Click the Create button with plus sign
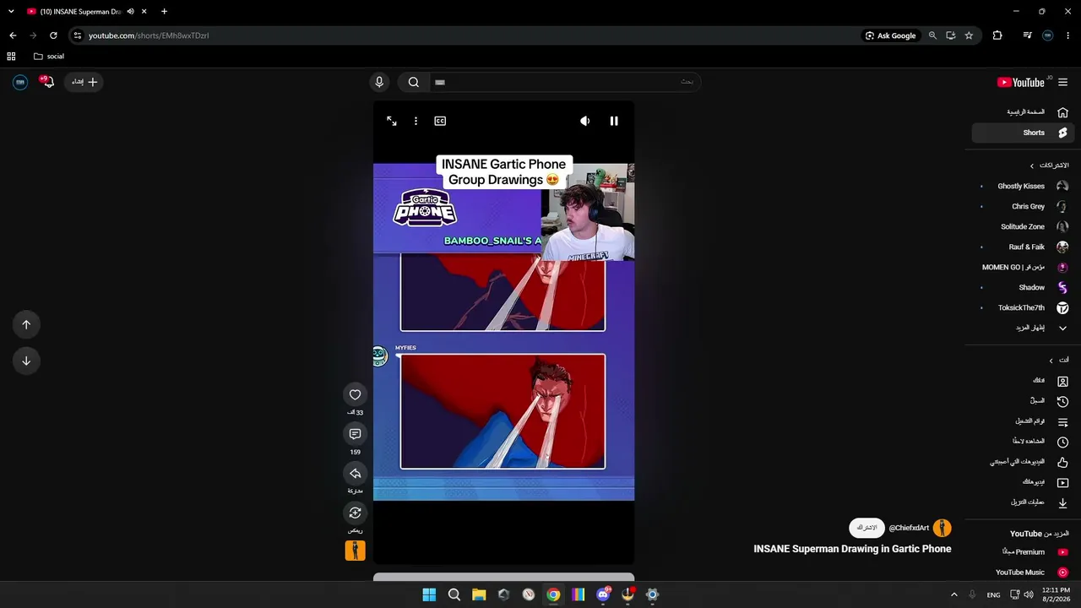The image size is (1081, 608). pyautogui.click(x=84, y=82)
